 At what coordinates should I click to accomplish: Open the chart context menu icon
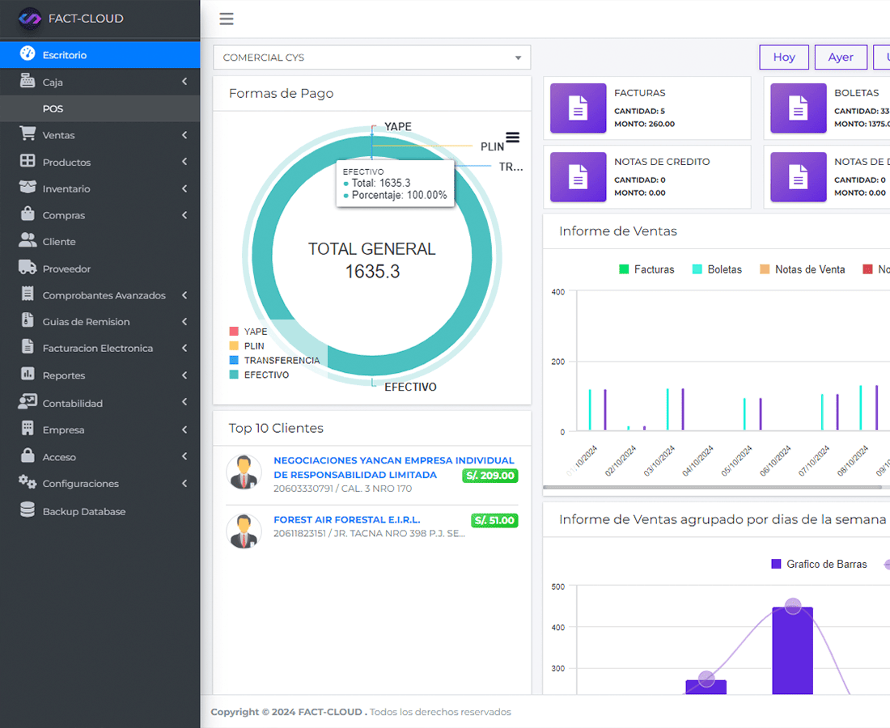pyautogui.click(x=512, y=138)
